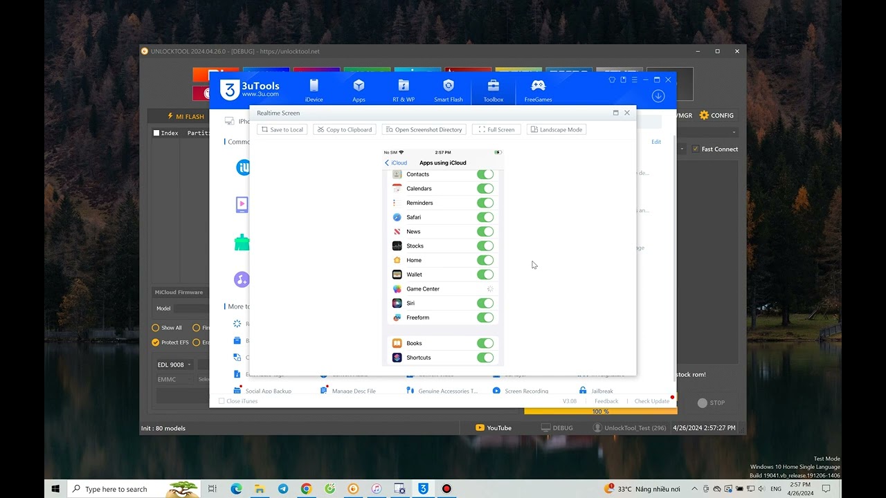The height and width of the screenshot is (498, 886).
Task: Click the Game Center app icon
Action: 397,289
